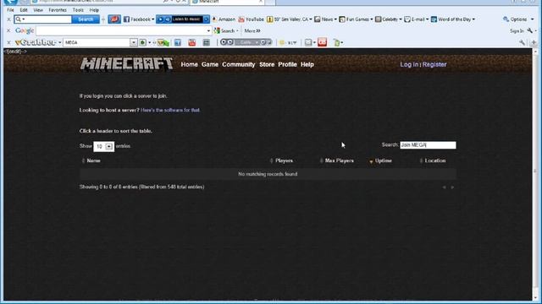This screenshot has height=304, width=542.
Task: Open the Show entries count dropdown
Action: pos(109,146)
